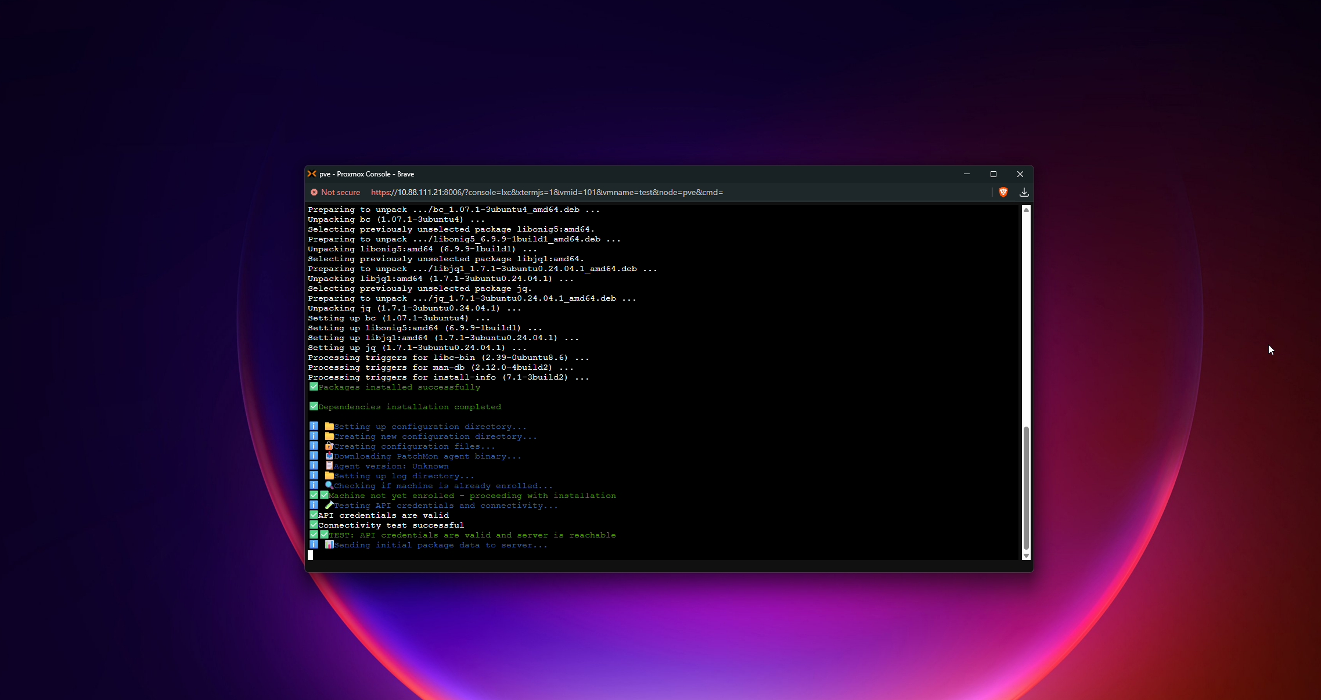
Task: Click 'Selecting previously unselected package jq.' line
Action: pyautogui.click(x=420, y=288)
